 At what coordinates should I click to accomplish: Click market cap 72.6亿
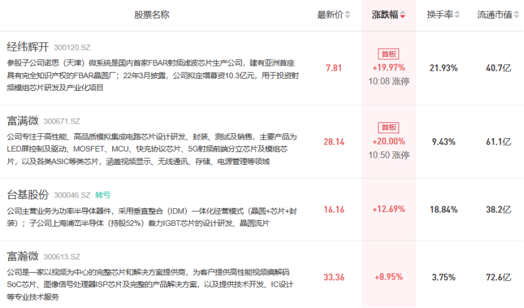(x=498, y=277)
